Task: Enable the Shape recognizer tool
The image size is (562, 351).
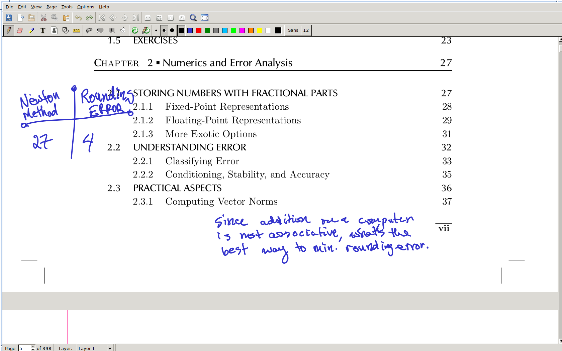Action: tap(66, 30)
